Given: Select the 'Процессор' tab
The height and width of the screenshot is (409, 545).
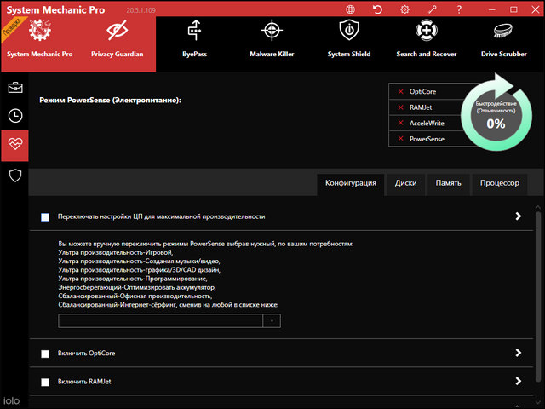Looking at the screenshot, I should [x=499, y=183].
